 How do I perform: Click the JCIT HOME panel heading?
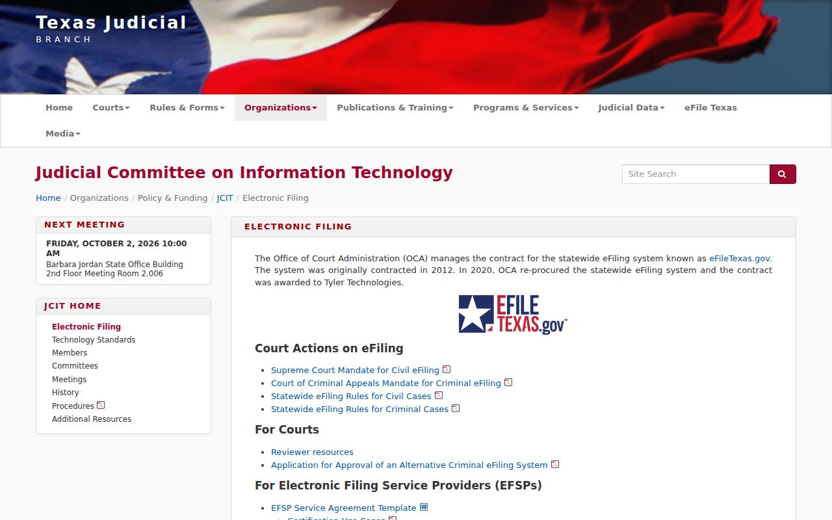click(x=73, y=306)
